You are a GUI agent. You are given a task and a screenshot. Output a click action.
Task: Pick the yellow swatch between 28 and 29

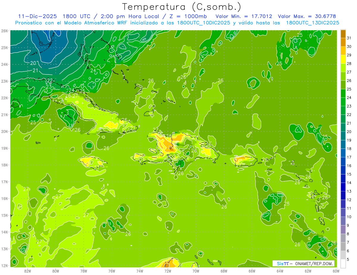343,59
